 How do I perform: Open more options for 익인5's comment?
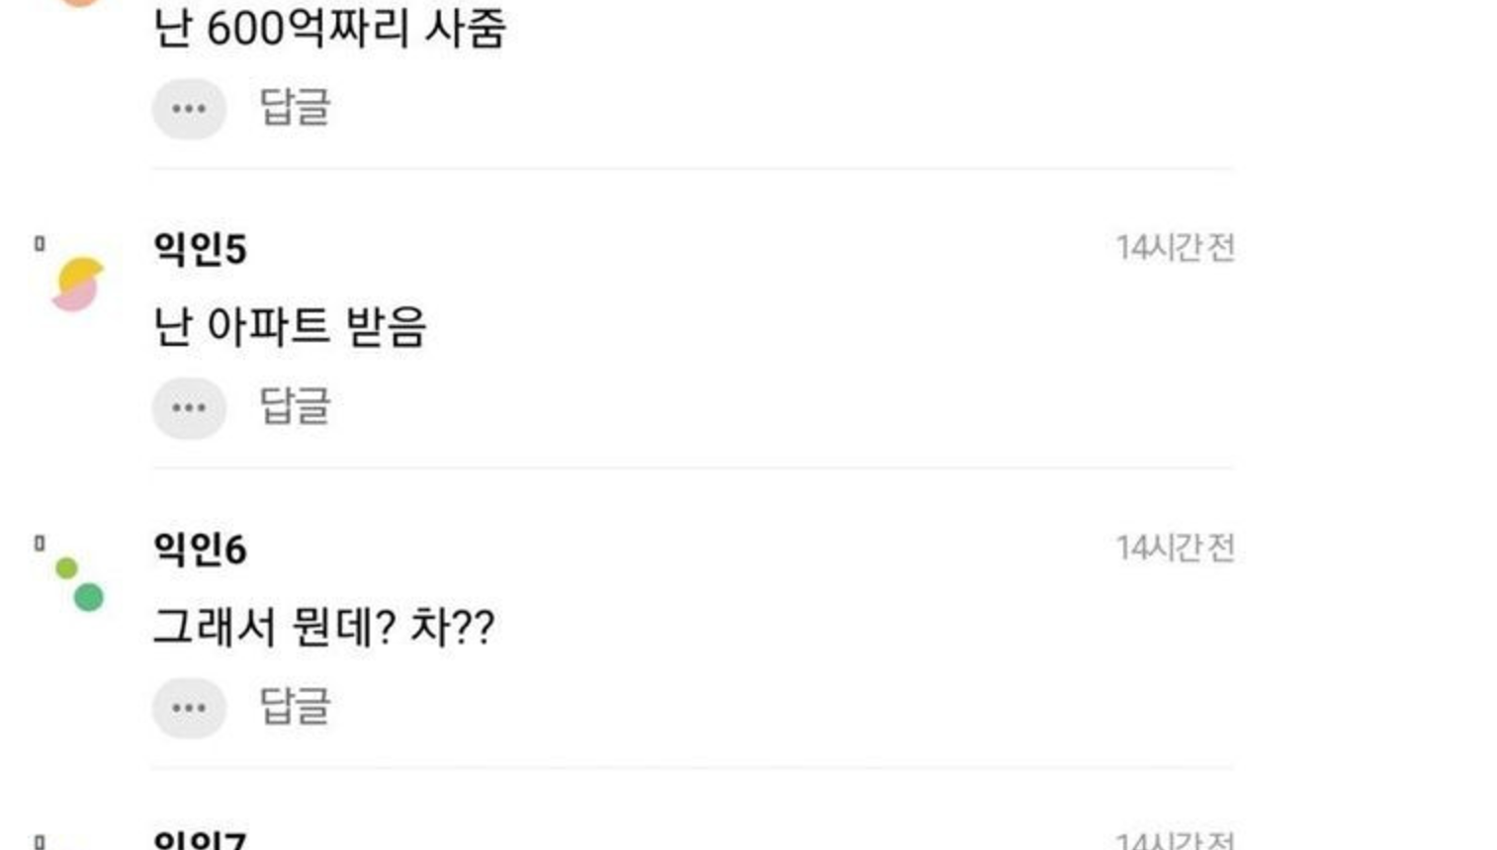pyautogui.click(x=189, y=408)
